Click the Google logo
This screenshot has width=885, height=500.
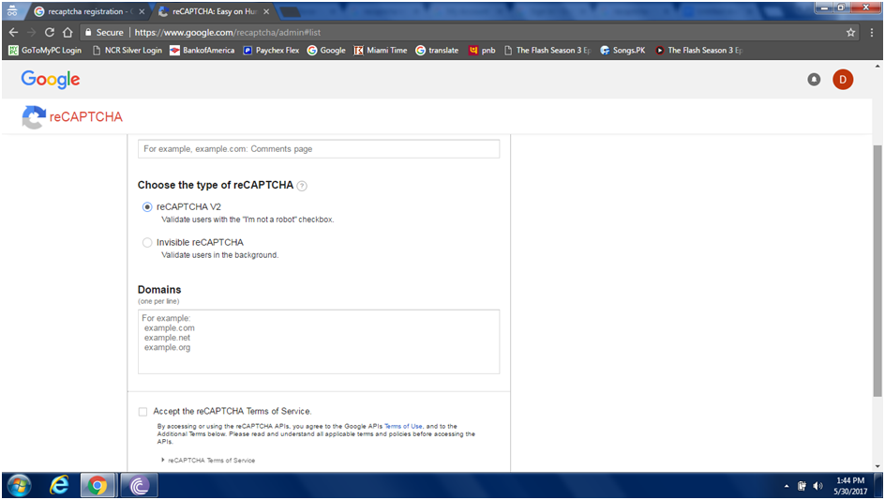coord(51,80)
